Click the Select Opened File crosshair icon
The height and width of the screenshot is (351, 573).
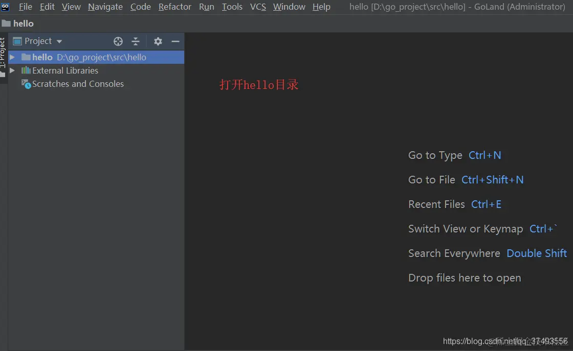tap(118, 41)
